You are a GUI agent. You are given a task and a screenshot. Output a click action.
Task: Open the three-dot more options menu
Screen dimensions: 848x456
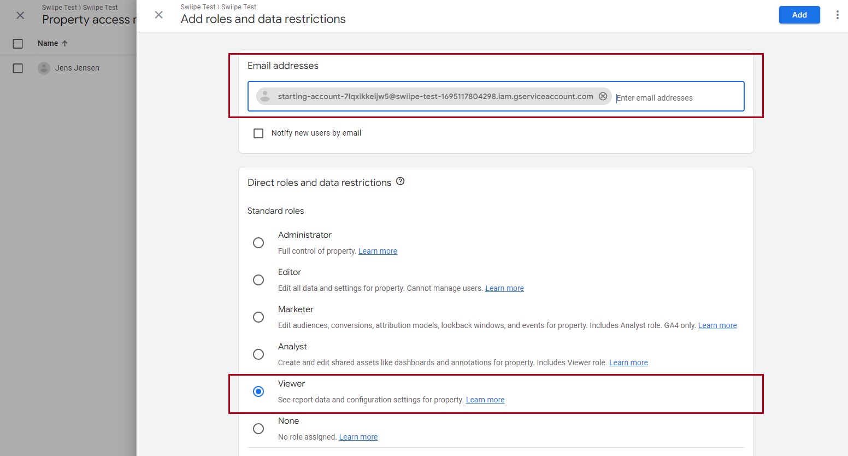(x=837, y=15)
